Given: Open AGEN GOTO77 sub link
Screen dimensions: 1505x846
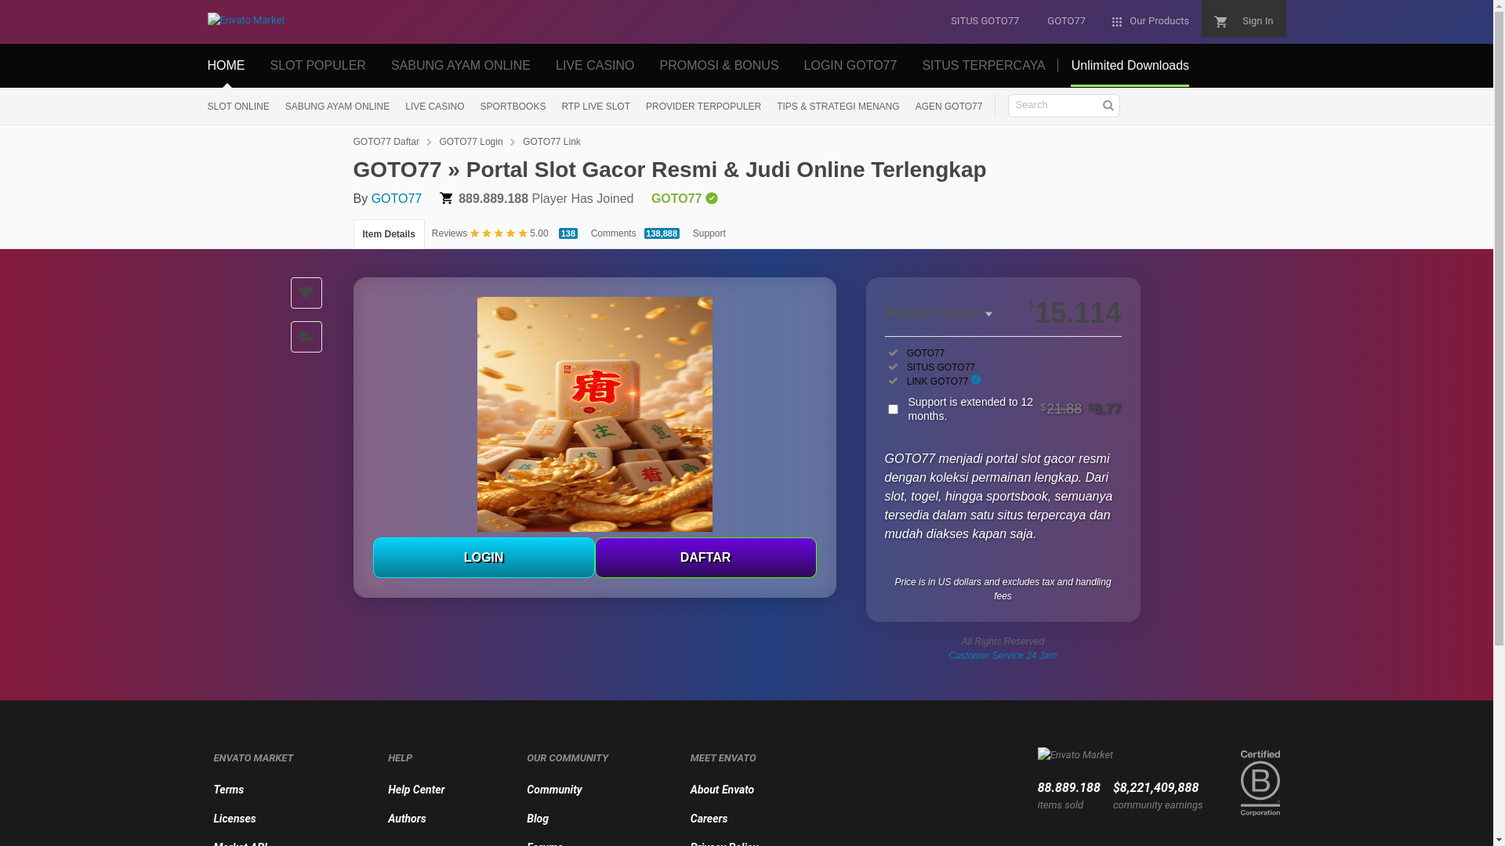Looking at the screenshot, I should (948, 107).
